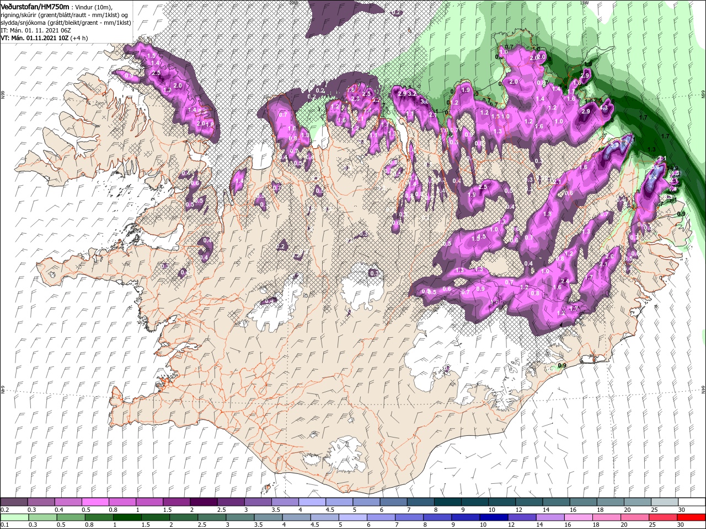706x529 pixels.
Task: Pick the pink rain swatch between 20 and 25
Action: click(x=635, y=517)
